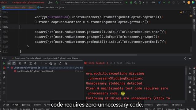Image resolution: width=196 pixels, height=110 pixels.
Task: Click the 4 spaces indent status entry
Action: [170, 109]
